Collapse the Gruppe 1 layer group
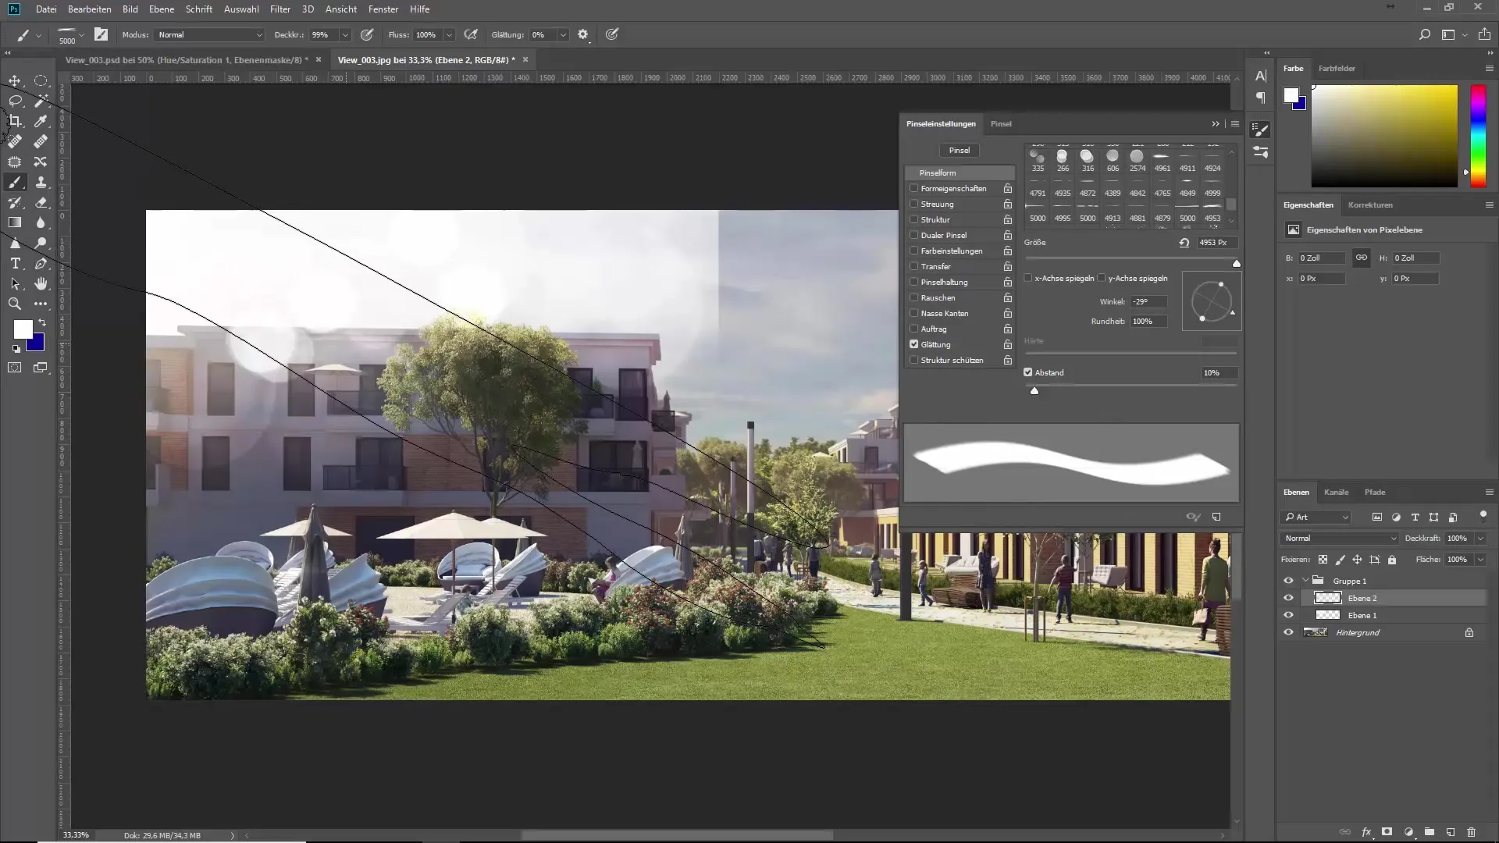The height and width of the screenshot is (843, 1499). pos(1305,581)
